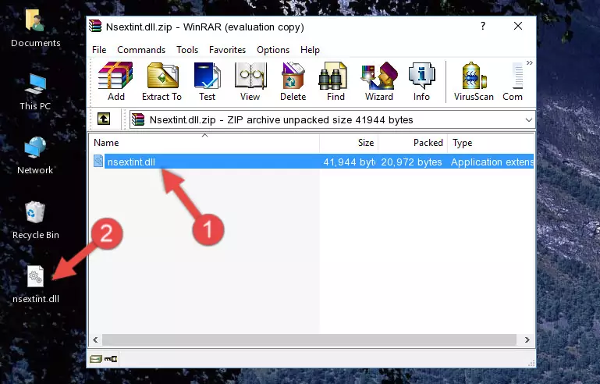Image resolution: width=600 pixels, height=384 pixels.
Task: Open Extract To from the toolbar
Action: point(162,81)
